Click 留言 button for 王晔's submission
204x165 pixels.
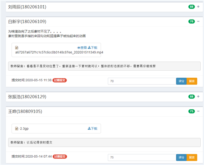(192, 157)
